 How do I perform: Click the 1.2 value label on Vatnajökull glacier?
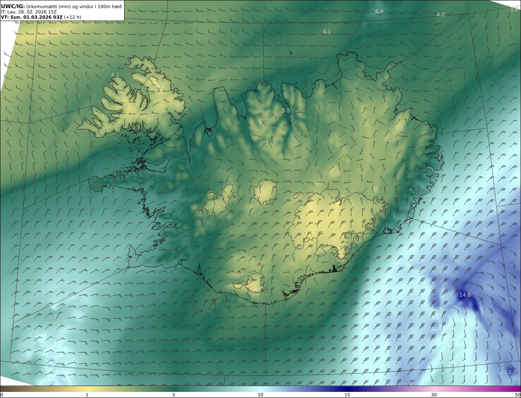point(310,207)
